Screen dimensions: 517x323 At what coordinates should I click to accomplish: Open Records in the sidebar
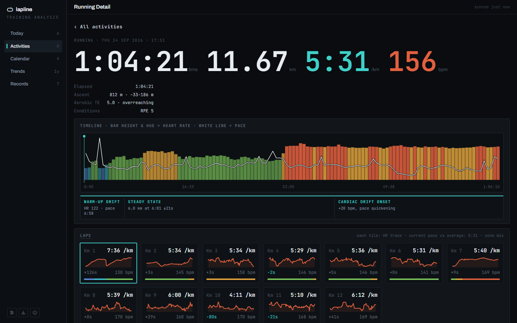coord(33,84)
